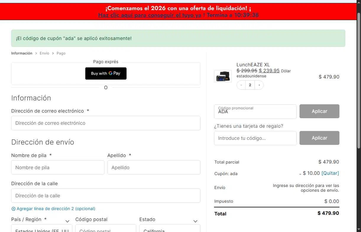Click the plus icon beside Agregar línea de dirección 2
Screen dimensions: 361x232
(13, 209)
